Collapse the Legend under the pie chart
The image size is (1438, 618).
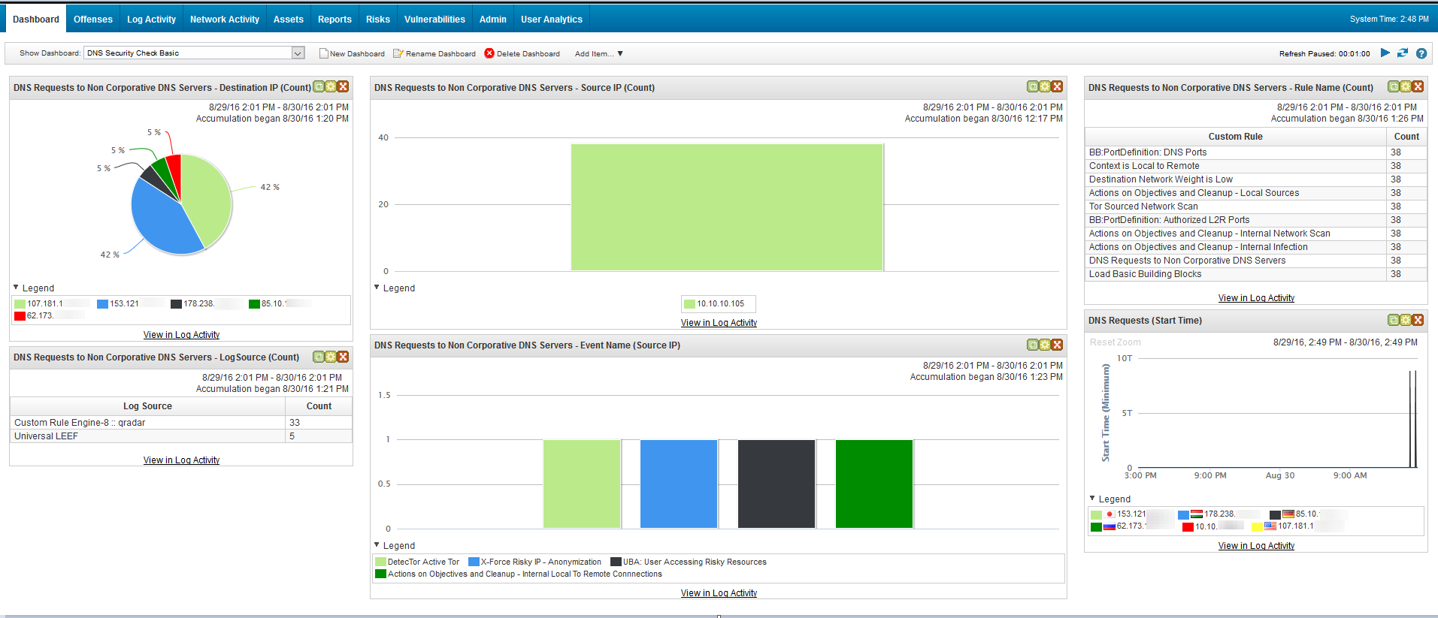pos(17,288)
